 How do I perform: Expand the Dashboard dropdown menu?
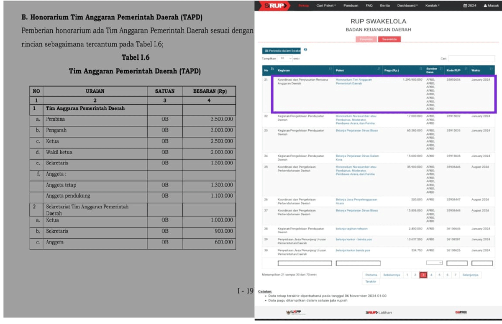[x=408, y=5]
